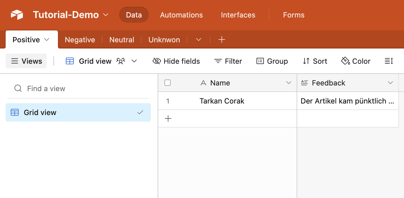Toggle the Views sidebar
The width and height of the screenshot is (404, 198).
click(26, 61)
